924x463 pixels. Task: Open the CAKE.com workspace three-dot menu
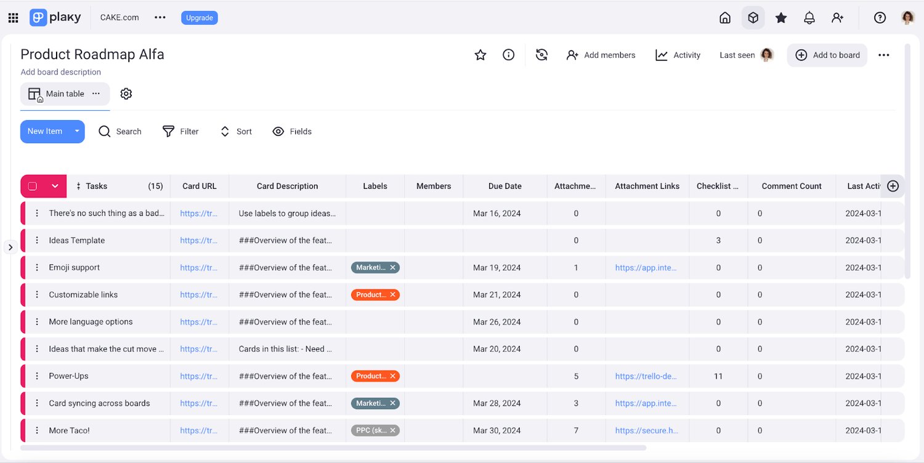(x=160, y=17)
